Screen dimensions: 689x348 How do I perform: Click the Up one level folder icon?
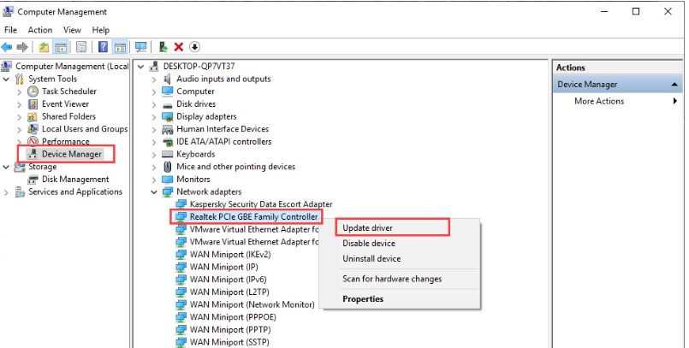[x=44, y=47]
